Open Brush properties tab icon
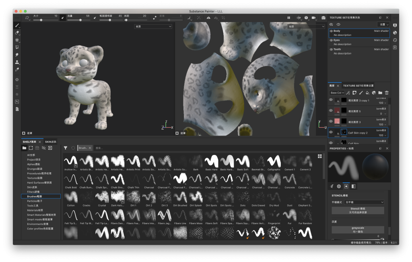The height and width of the screenshot is (262, 412). 332,186
